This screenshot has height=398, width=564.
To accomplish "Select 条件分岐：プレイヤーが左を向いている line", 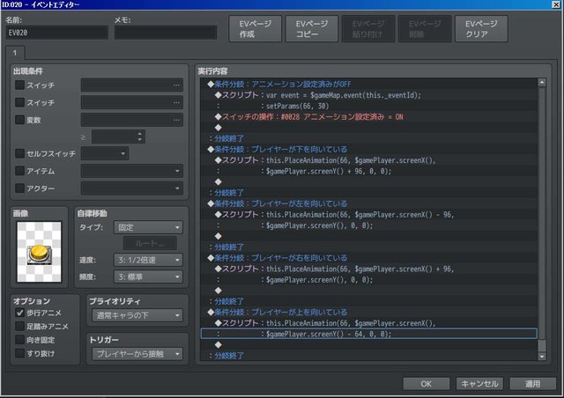I will (x=368, y=203).
